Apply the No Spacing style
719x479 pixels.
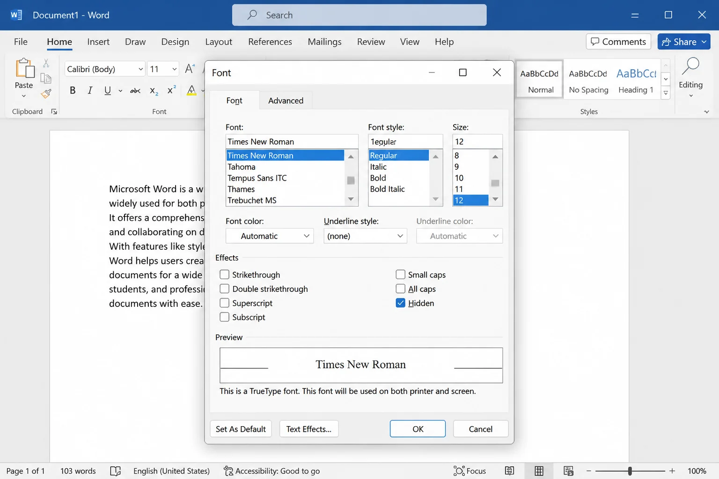pos(588,80)
